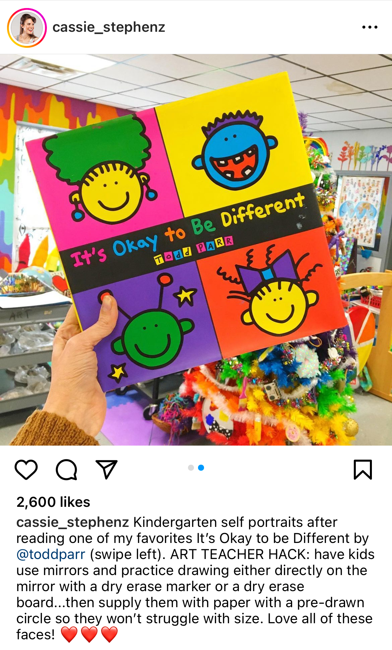Visit the @toddparr mention
Viewport: 392px width, 650px height.
tap(51, 554)
